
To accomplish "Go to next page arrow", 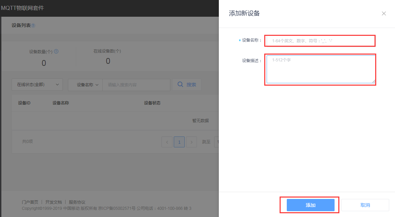I will coord(192,142).
